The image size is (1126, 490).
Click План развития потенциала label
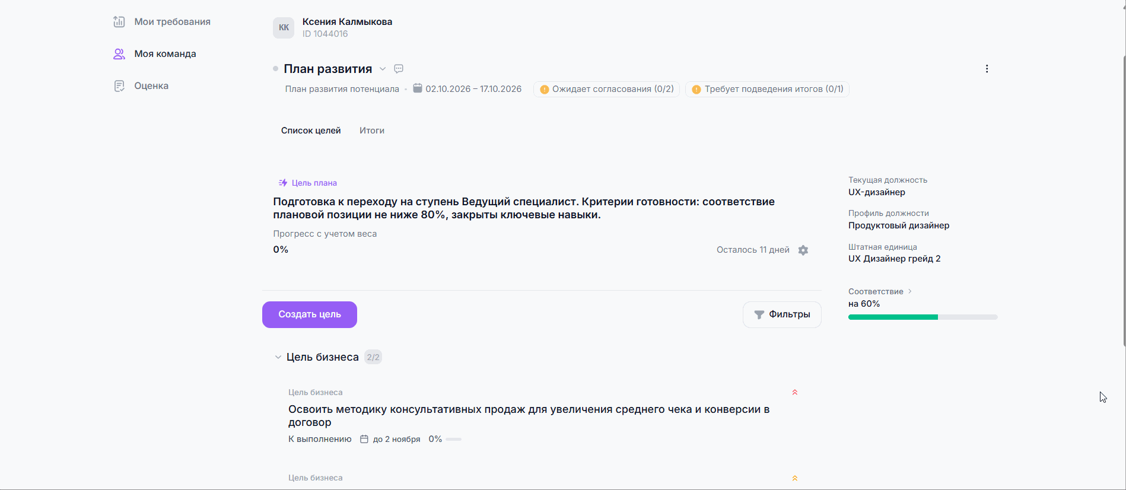[342, 89]
